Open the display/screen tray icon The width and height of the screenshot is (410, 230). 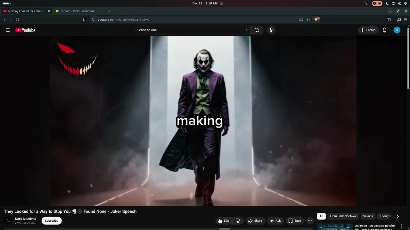(393, 4)
